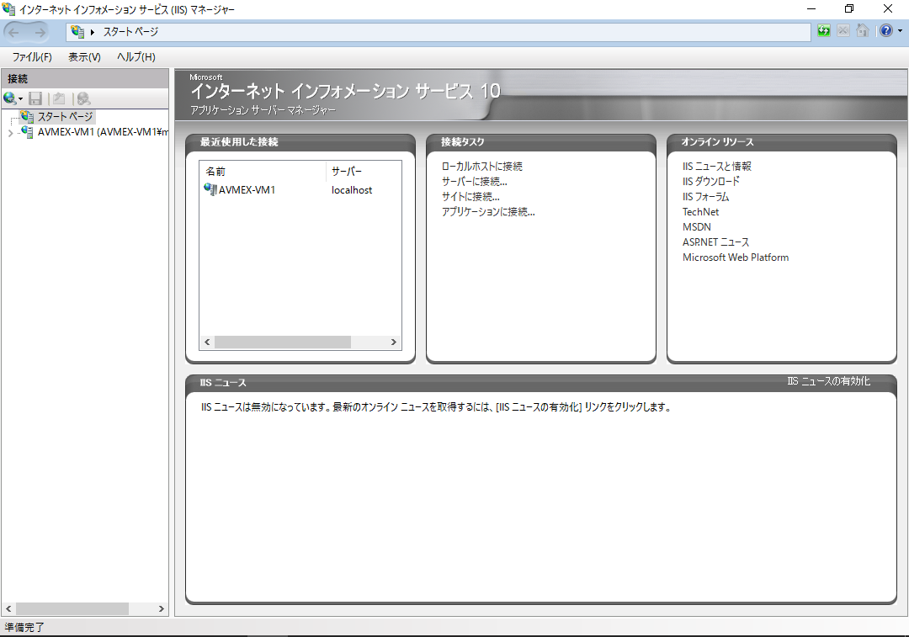Viewport: 909px width, 637px height.
Task: Click the Forward navigation arrow
Action: point(40,33)
